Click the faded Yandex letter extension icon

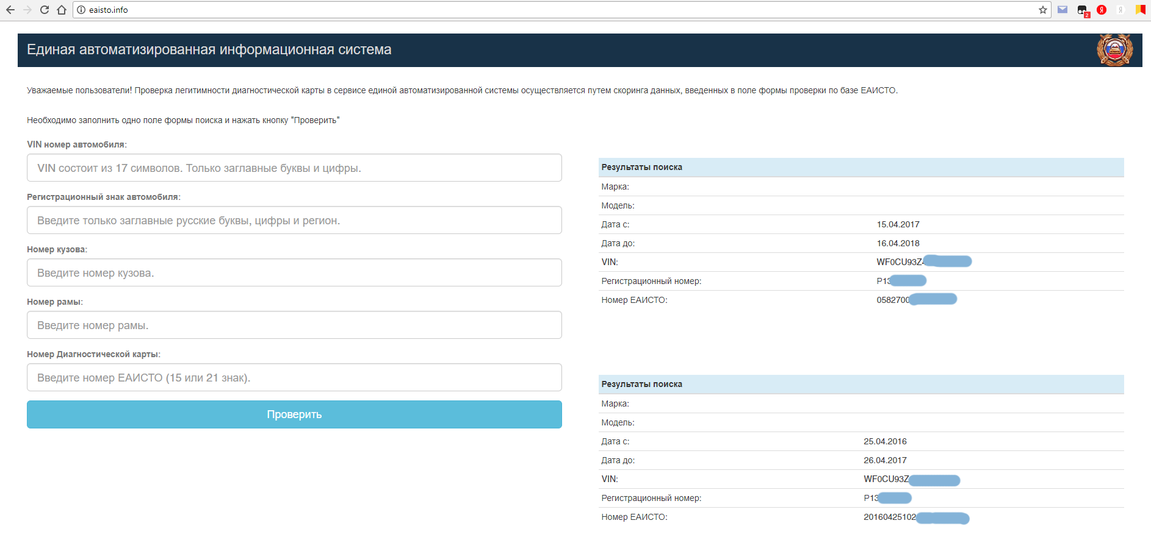click(1120, 10)
